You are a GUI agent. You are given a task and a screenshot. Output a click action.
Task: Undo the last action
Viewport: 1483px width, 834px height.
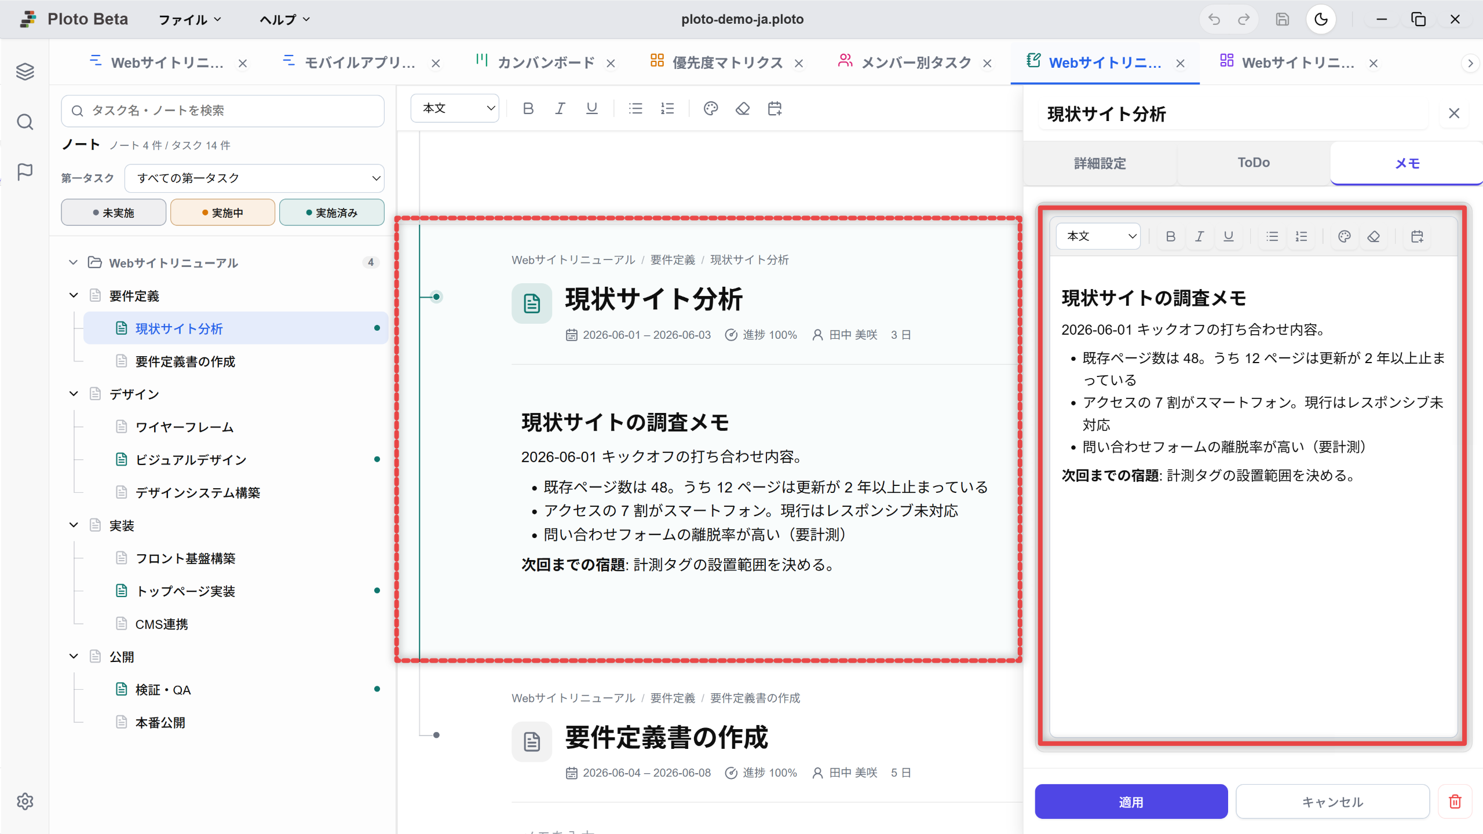coord(1214,20)
